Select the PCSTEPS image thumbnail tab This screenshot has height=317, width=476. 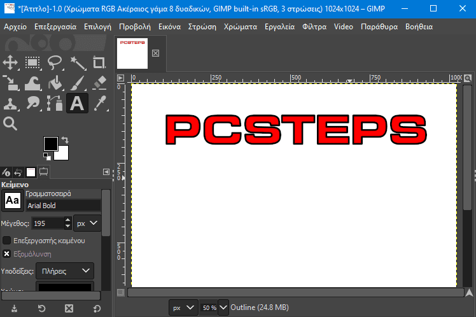click(132, 53)
